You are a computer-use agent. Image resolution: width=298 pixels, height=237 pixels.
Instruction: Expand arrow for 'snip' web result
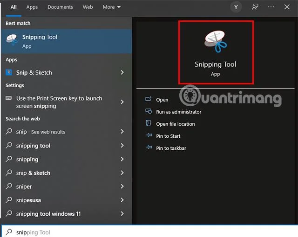pyautogui.click(x=122, y=132)
